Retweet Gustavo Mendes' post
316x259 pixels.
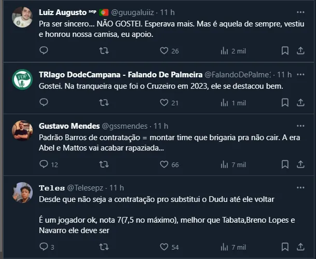[104, 165]
